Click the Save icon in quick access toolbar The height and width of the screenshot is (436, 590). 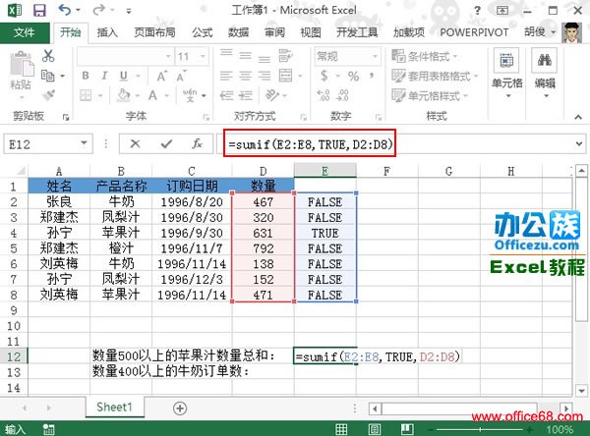[x=39, y=10]
